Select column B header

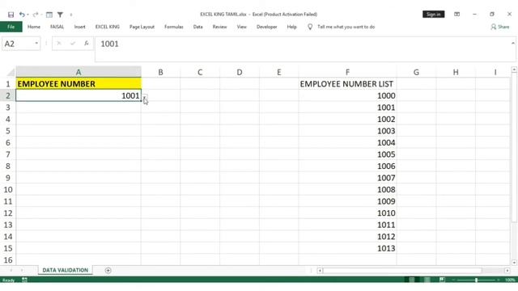click(160, 72)
